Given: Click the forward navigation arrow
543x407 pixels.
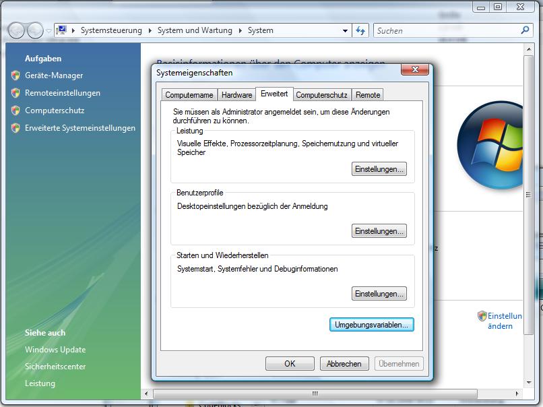Looking at the screenshot, I should 34,30.
